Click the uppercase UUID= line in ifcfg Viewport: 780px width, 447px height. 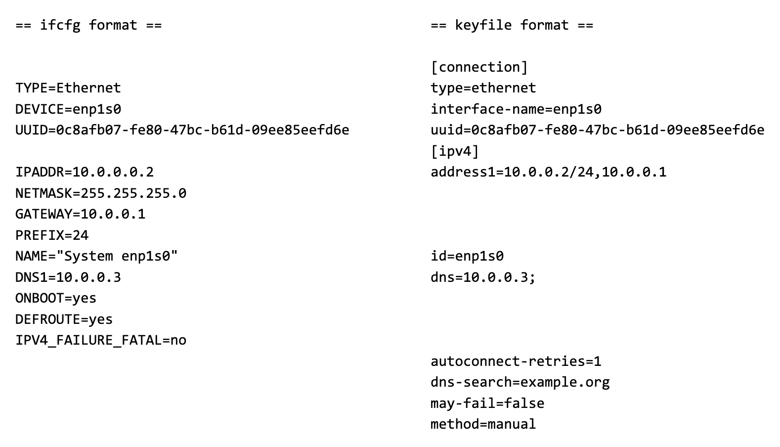(x=182, y=130)
